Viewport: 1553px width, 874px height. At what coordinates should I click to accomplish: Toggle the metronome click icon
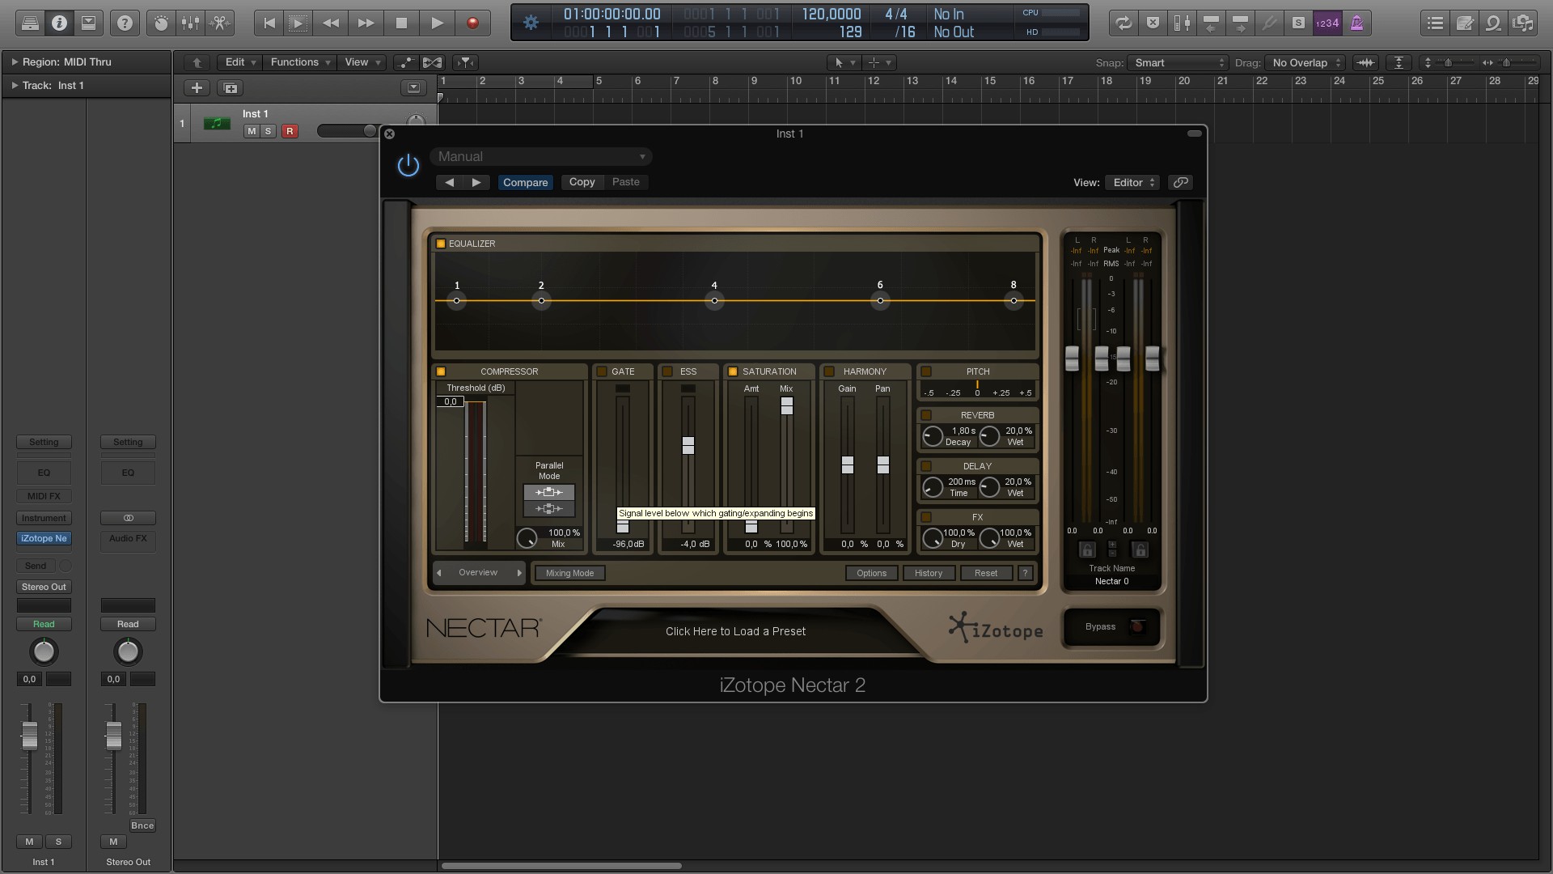pos(1356,23)
